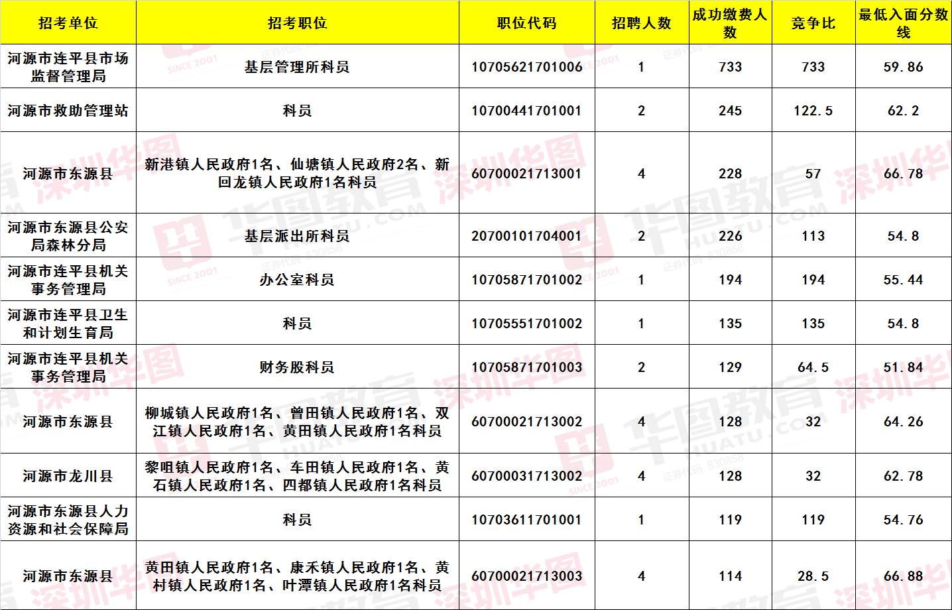952x610 pixels.
Task: Select job code 60700031713002
Action: (527, 475)
